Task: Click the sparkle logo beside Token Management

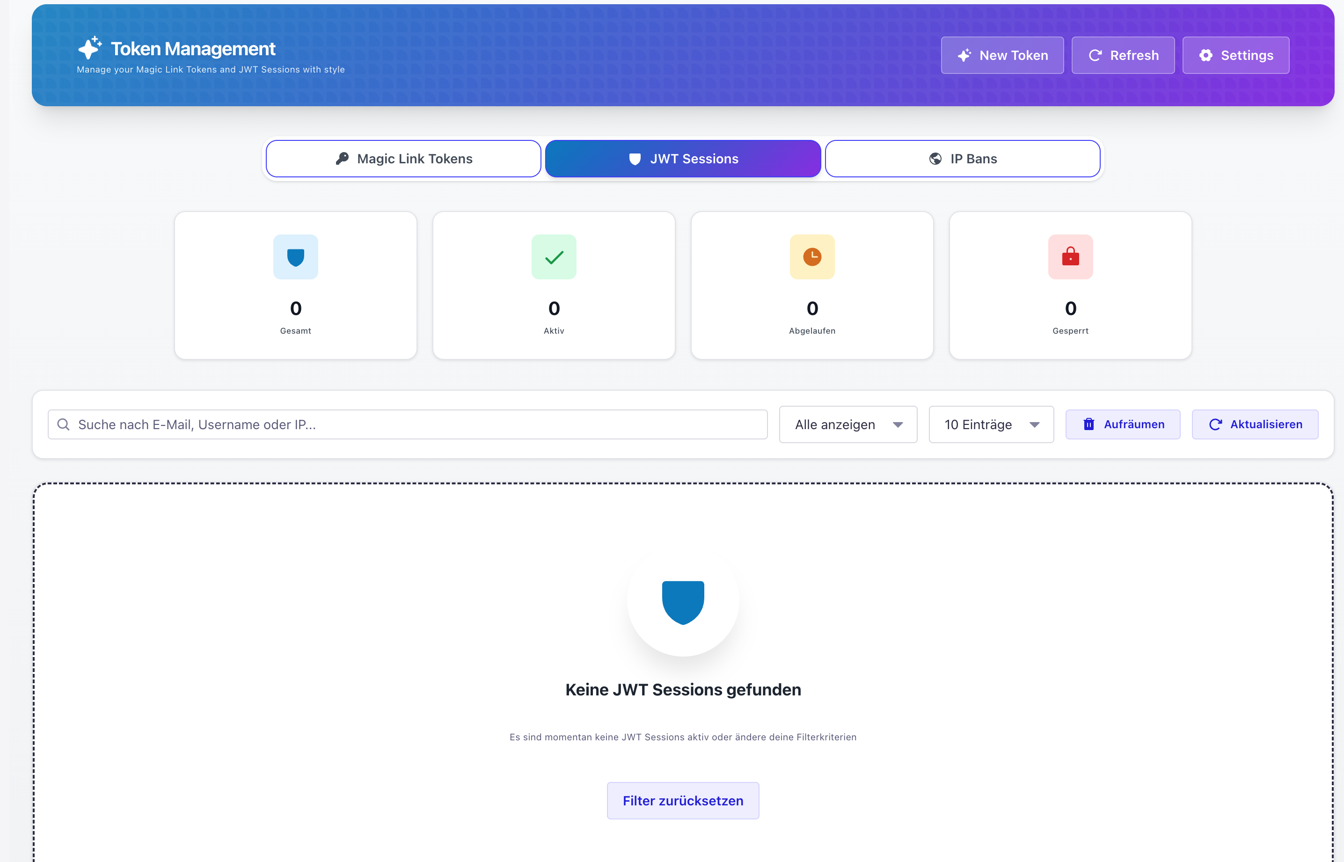Action: click(x=89, y=48)
